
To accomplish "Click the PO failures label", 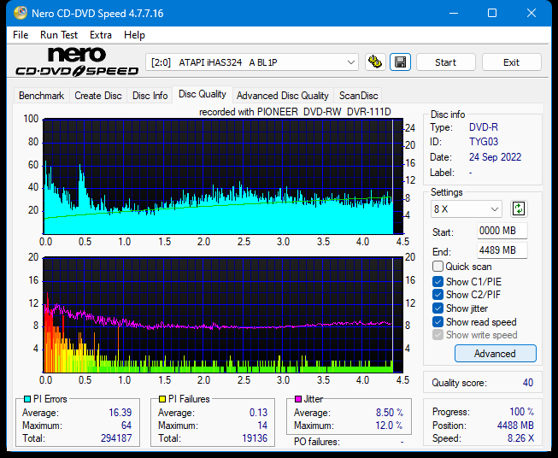I will pyautogui.click(x=316, y=442).
